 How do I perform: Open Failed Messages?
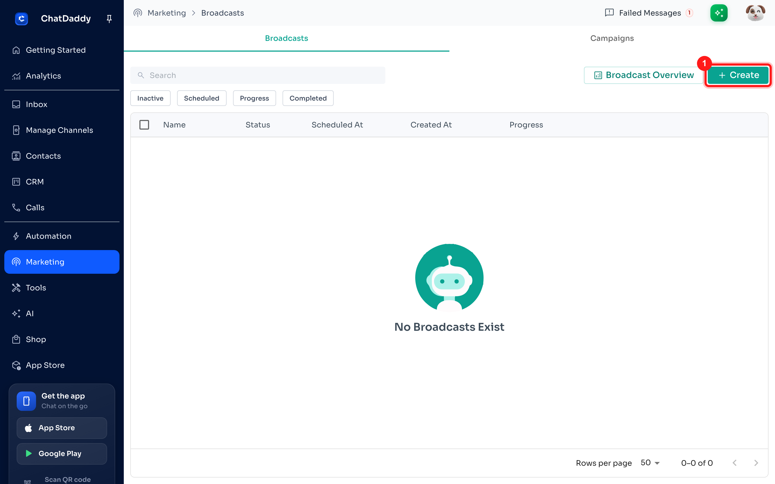tap(649, 13)
